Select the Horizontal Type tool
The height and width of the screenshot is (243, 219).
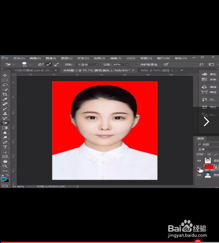[5, 147]
